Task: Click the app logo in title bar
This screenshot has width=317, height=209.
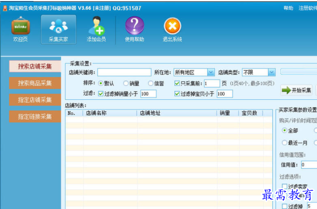Action: click(5, 8)
